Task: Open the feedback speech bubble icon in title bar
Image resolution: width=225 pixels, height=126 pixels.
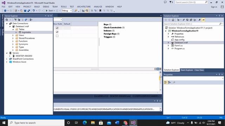Action: (165, 2)
